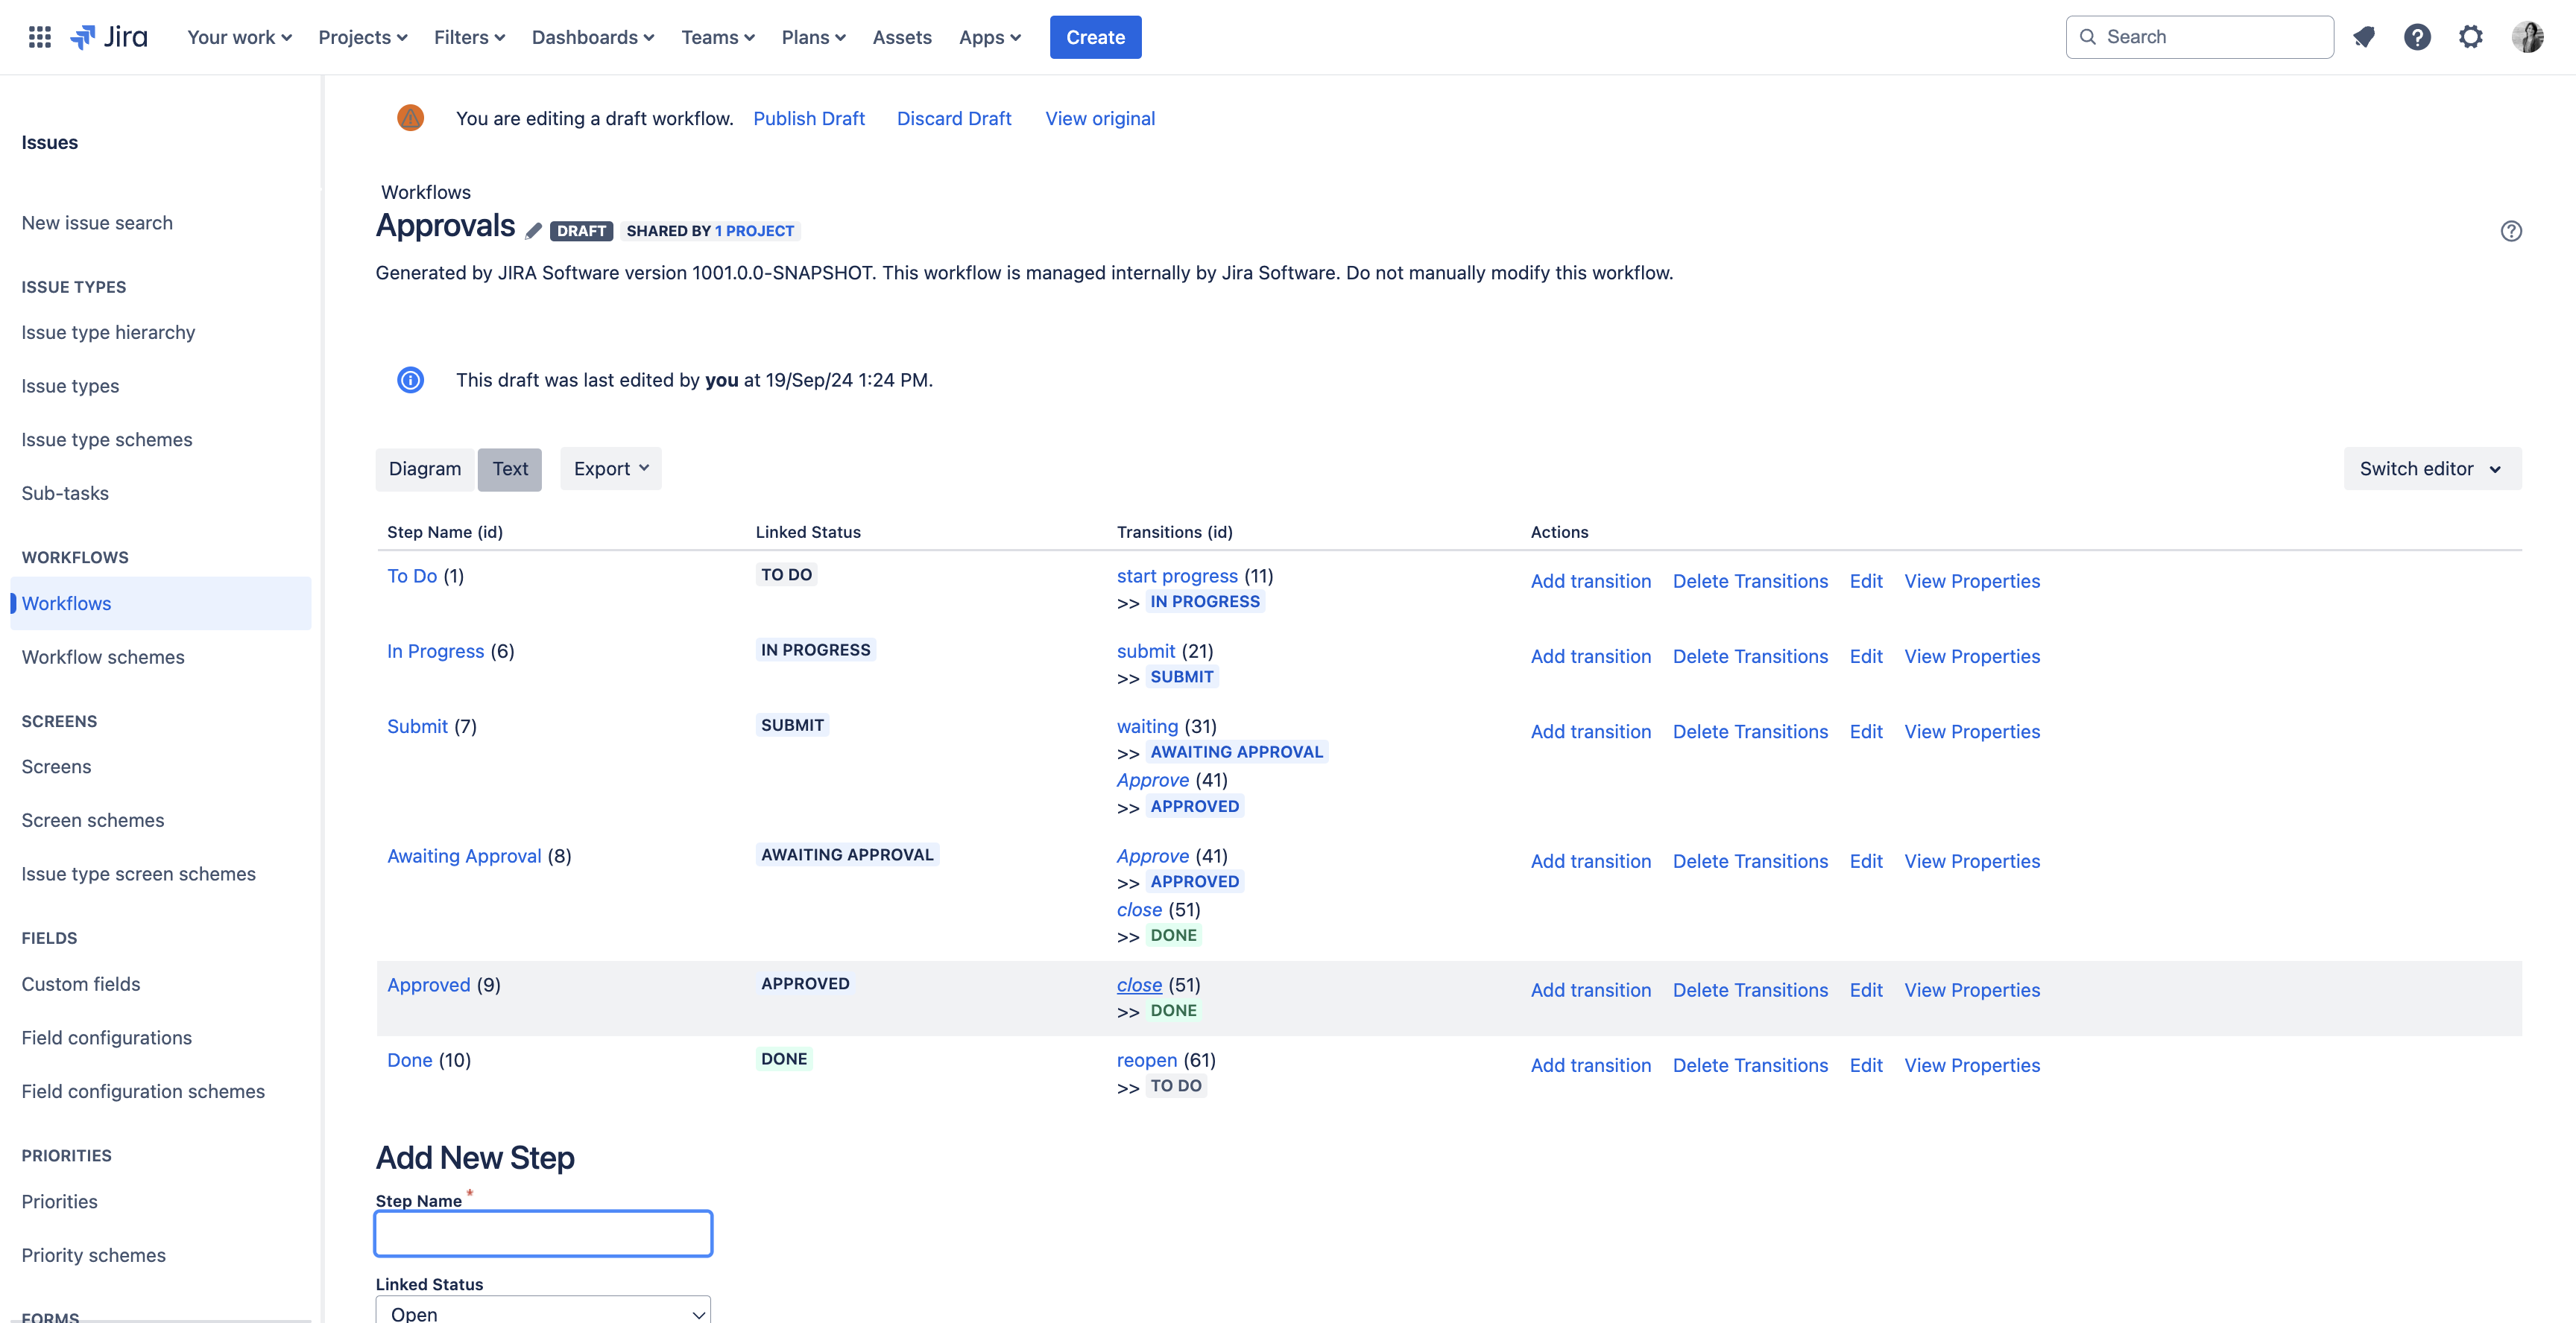View Properties of Awaiting Approval step
2576x1323 pixels.
click(1972, 861)
